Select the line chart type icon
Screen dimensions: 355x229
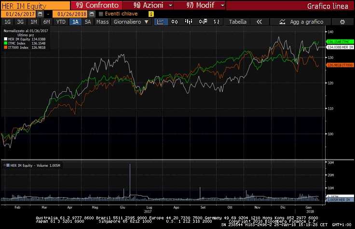coord(161,22)
